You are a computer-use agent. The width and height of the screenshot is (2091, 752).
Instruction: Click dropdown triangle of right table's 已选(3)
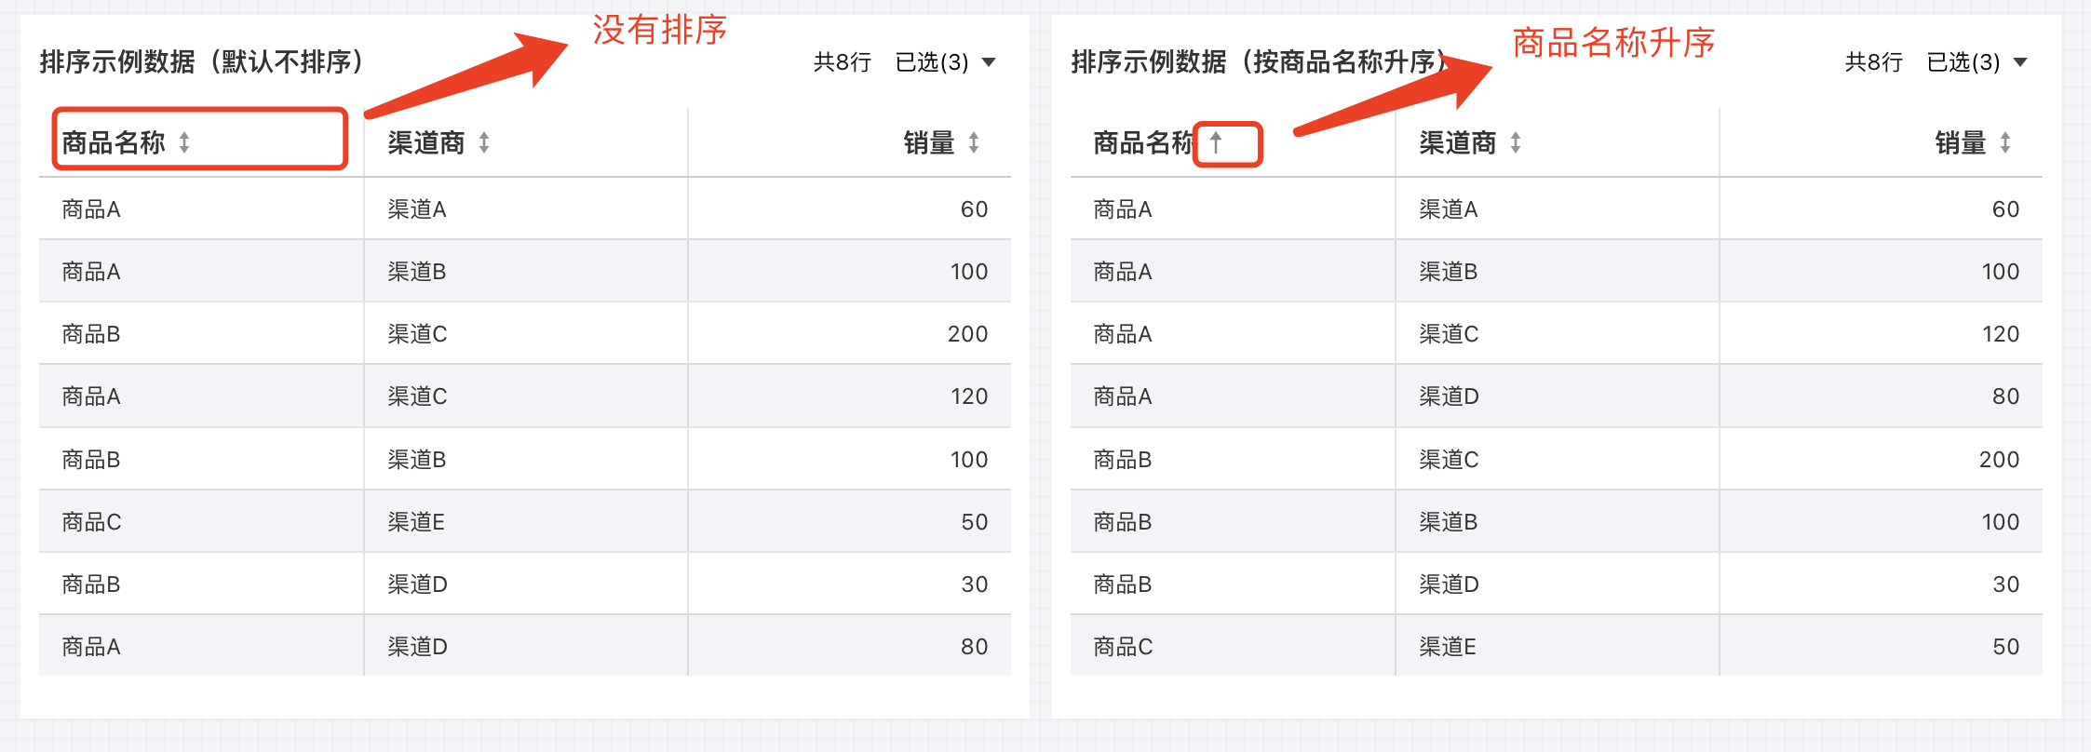[2020, 62]
